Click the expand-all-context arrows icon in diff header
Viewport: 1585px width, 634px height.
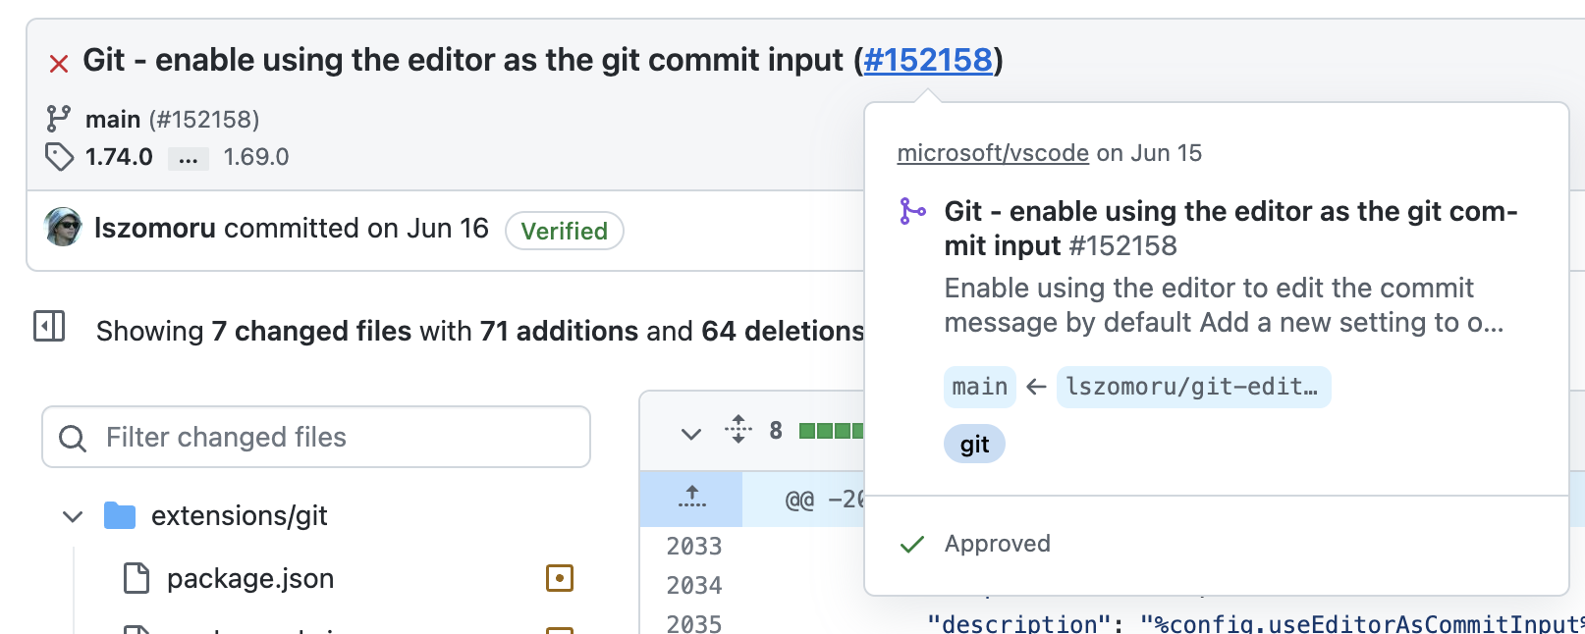click(738, 430)
